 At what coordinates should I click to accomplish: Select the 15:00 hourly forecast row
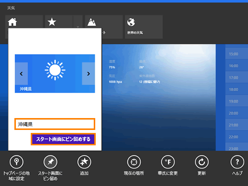237,54
